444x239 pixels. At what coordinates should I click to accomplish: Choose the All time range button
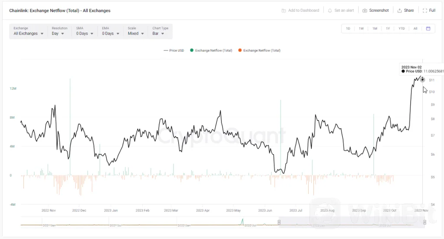pyautogui.click(x=415, y=29)
